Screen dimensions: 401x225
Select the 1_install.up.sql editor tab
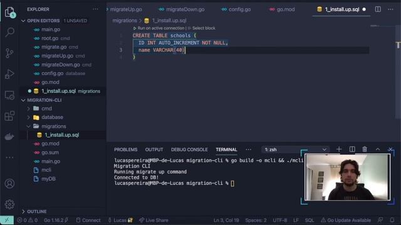[341, 9]
